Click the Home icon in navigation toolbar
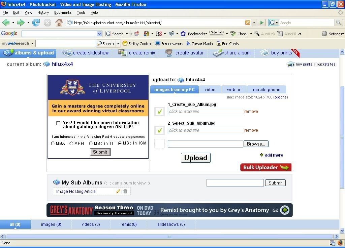This screenshot has width=345, height=248. pos(59,23)
